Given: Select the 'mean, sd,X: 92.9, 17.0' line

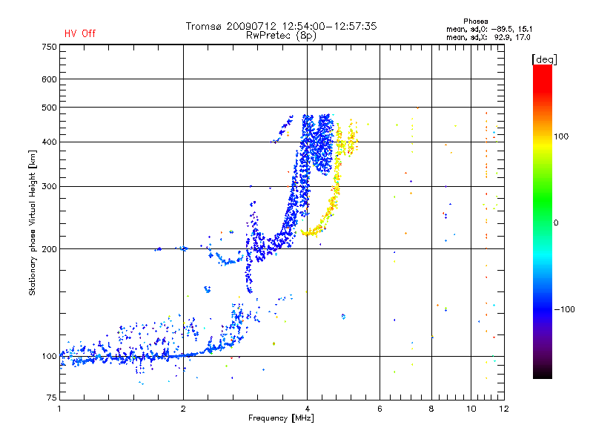Looking at the screenshot, I should pos(488,37).
